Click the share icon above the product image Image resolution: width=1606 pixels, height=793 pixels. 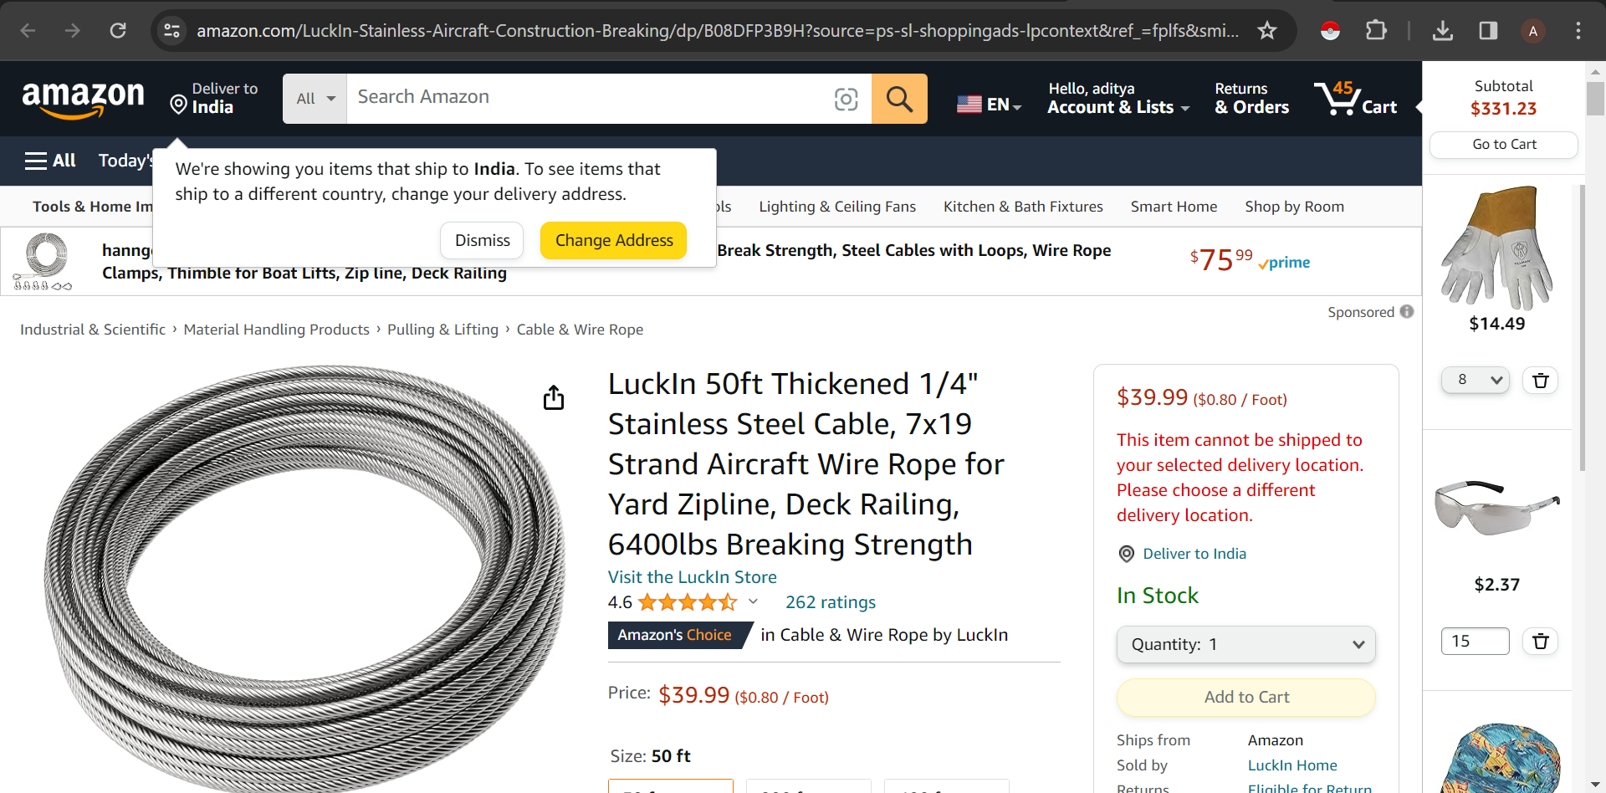coord(553,397)
